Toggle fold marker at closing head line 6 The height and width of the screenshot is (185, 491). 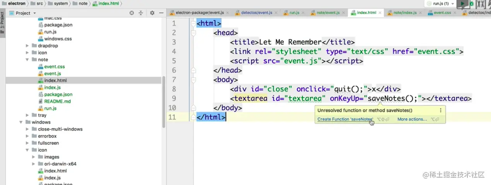point(193,70)
